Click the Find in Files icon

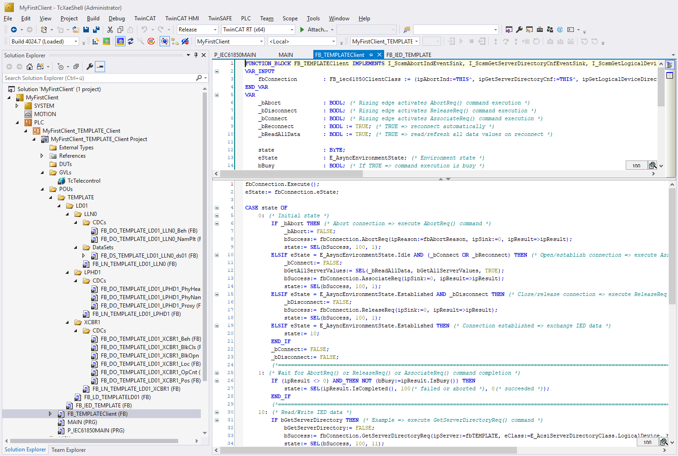click(406, 30)
